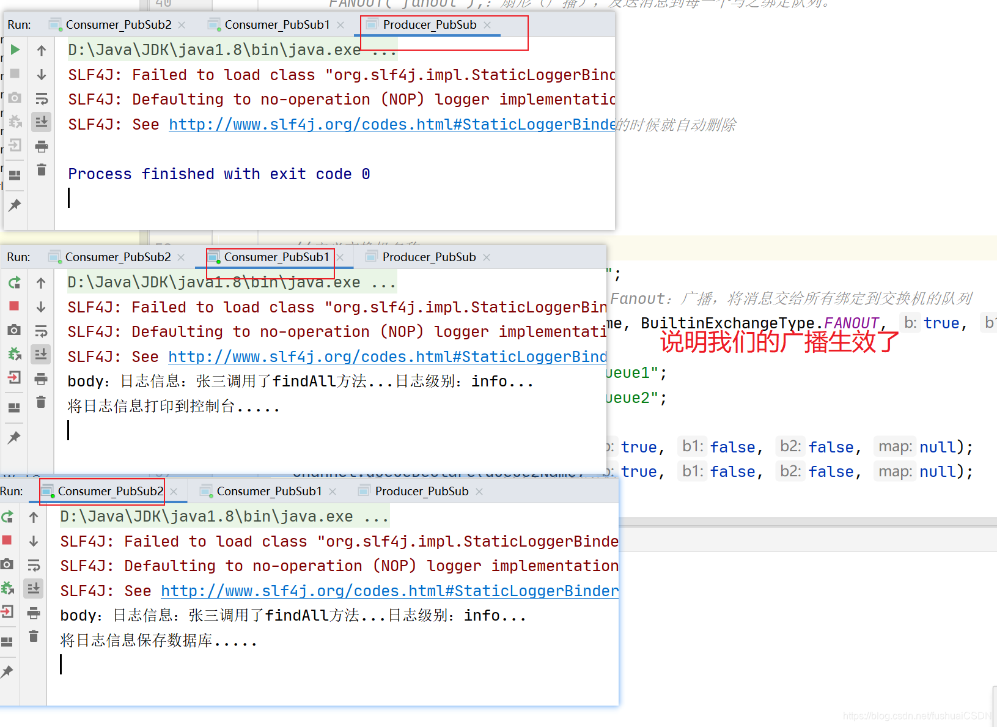Click down arrow in Consumer_PubSub2 console toolbar
997x727 pixels.
click(x=34, y=541)
